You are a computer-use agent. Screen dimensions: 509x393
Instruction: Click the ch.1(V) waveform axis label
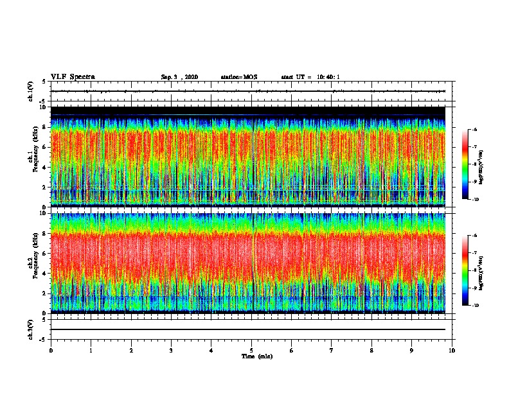click(x=31, y=91)
